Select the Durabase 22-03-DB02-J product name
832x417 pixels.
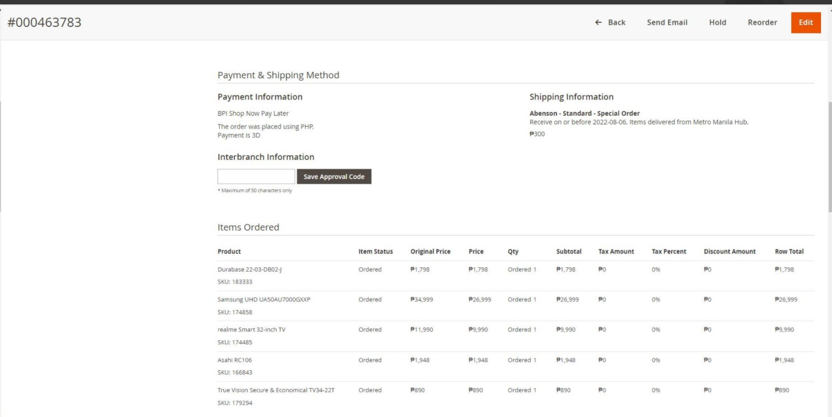click(x=249, y=269)
